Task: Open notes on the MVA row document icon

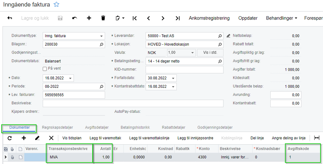Action: tap(20, 157)
